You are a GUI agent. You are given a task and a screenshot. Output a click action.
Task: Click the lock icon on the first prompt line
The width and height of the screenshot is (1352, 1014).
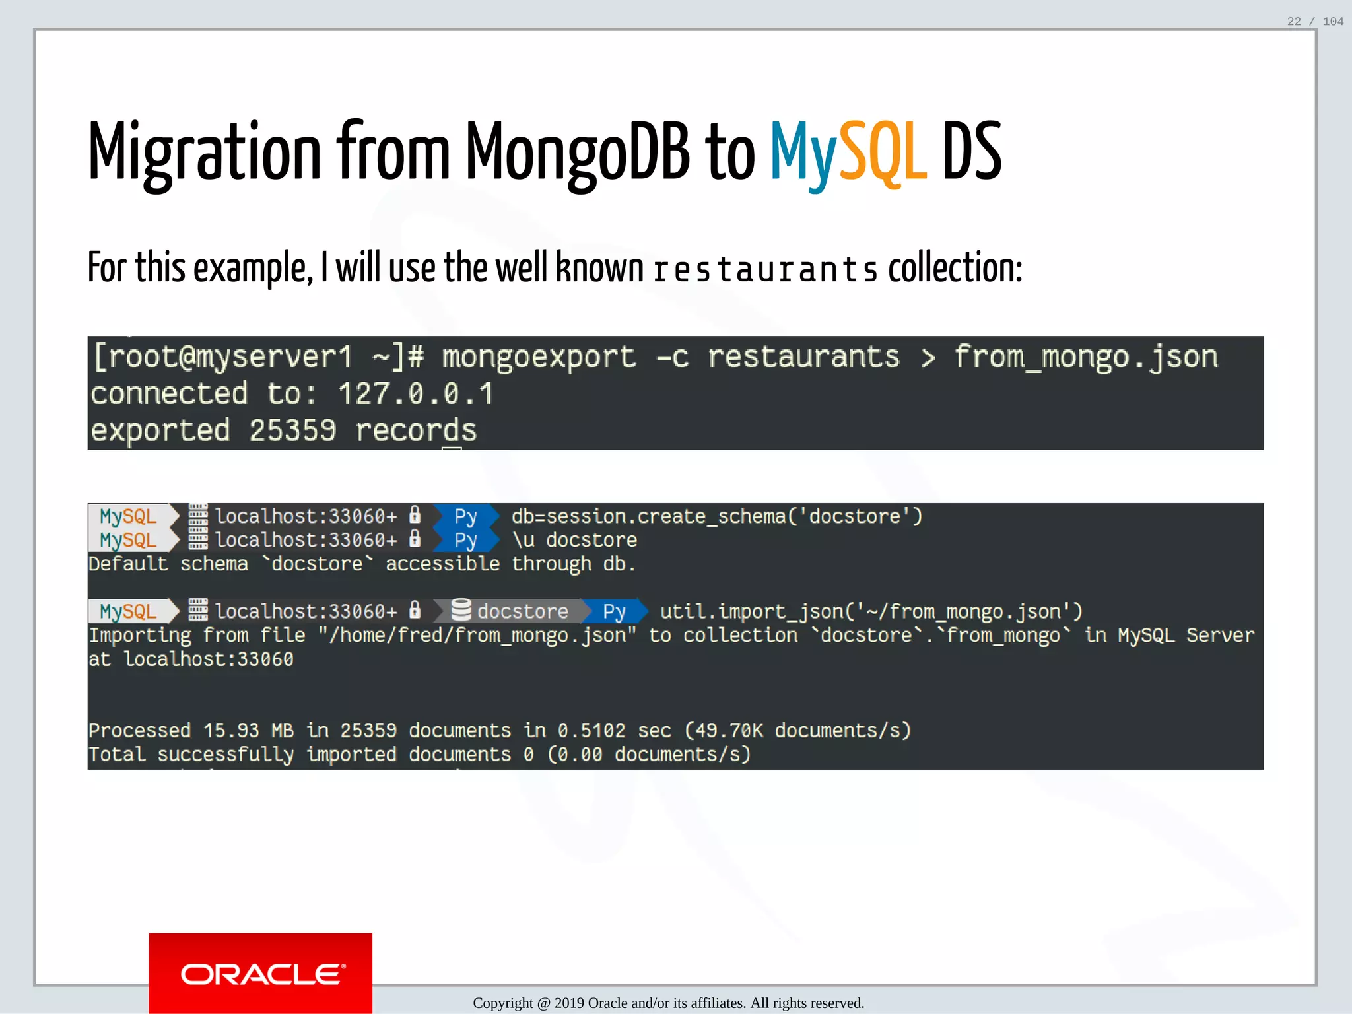pos(415,514)
